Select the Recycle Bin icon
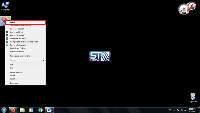Viewport: 200px width, 113px height. (x=193, y=98)
